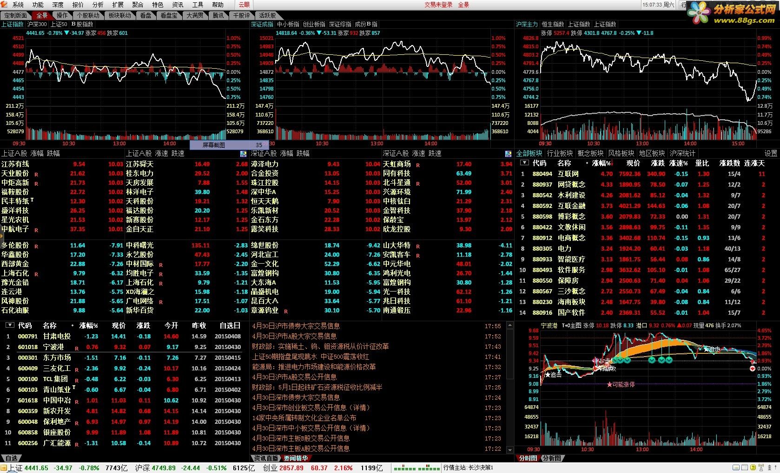Click the red plus marker on the 宁波港 chart
Screen dimensions: 780x473
(x=752, y=369)
